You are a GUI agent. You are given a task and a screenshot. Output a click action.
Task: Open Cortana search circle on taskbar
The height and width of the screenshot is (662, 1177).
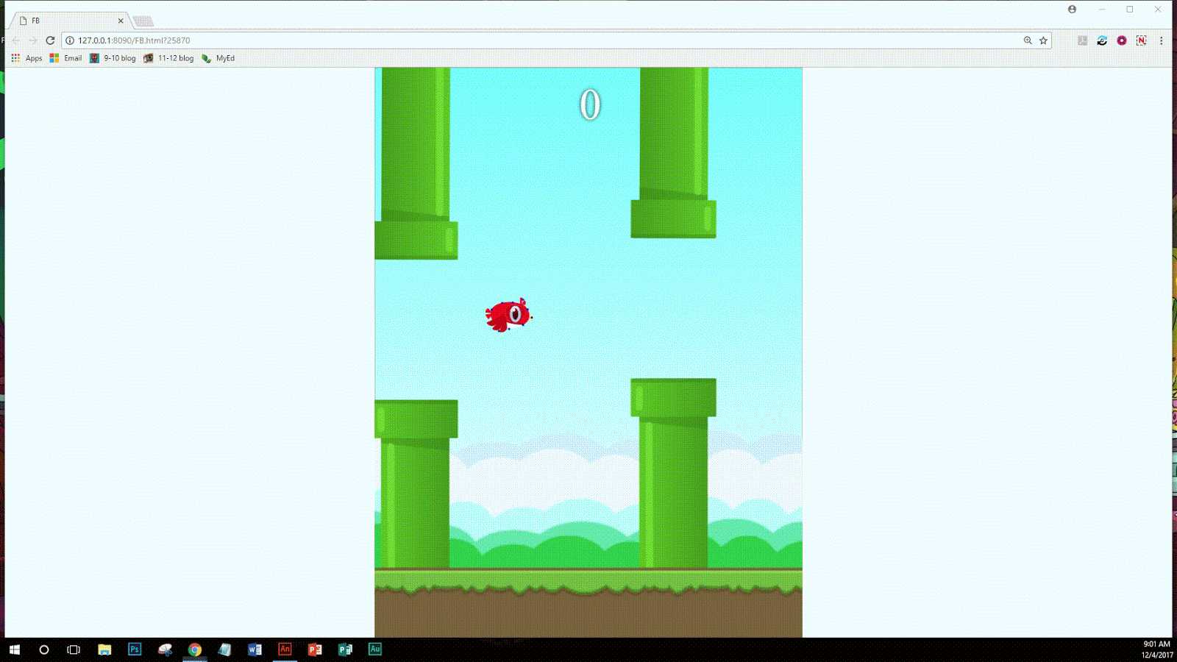coord(44,649)
